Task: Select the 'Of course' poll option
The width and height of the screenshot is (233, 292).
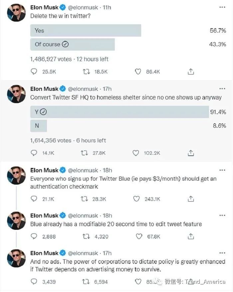Action: point(72,44)
